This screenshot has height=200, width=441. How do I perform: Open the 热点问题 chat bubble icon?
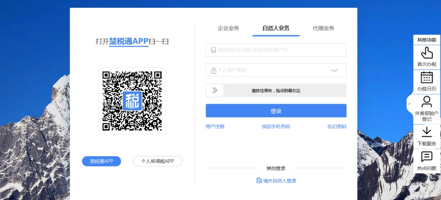(427, 157)
